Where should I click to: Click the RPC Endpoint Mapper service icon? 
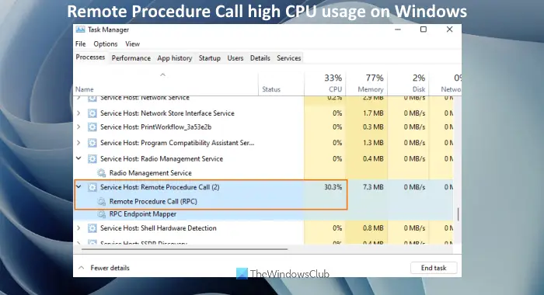click(x=101, y=214)
